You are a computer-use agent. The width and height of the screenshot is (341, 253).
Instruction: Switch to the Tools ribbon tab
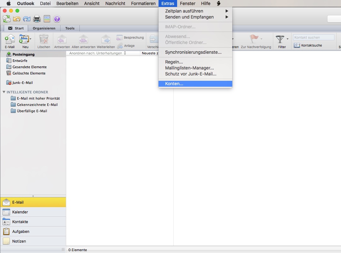coord(70,28)
